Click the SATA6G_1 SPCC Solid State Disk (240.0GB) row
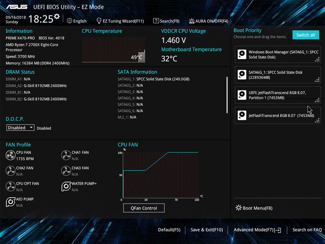The height and width of the screenshot is (244, 325). (153, 79)
